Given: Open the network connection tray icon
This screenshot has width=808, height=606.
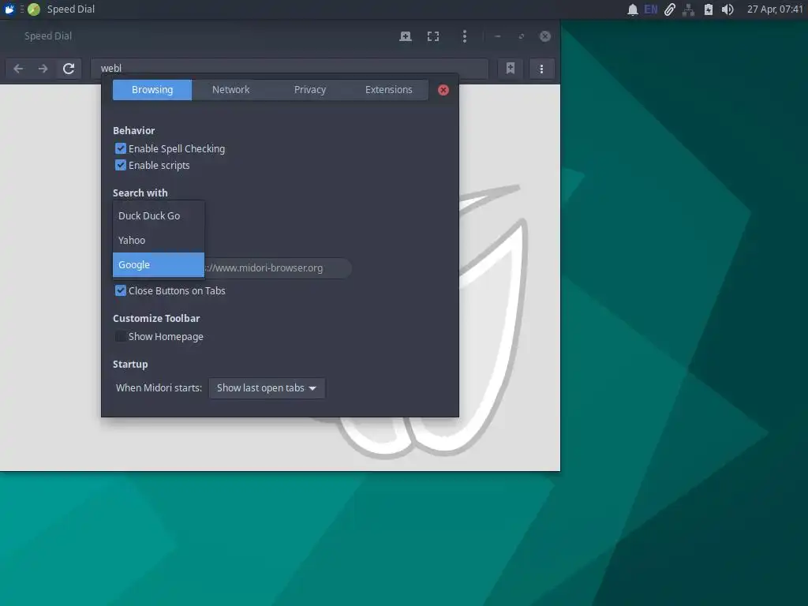Looking at the screenshot, I should point(688,9).
